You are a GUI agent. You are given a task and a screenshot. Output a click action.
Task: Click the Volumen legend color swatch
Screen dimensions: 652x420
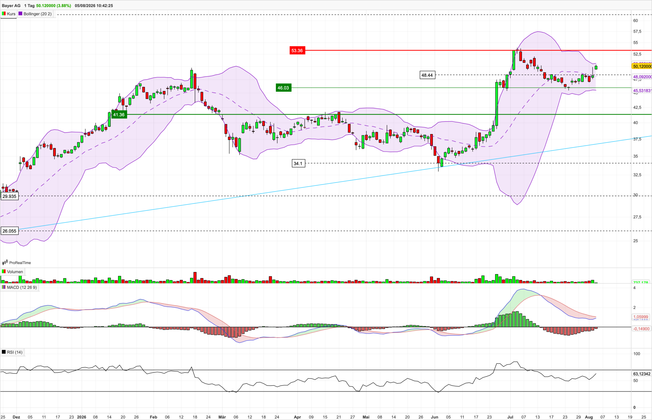(4, 271)
